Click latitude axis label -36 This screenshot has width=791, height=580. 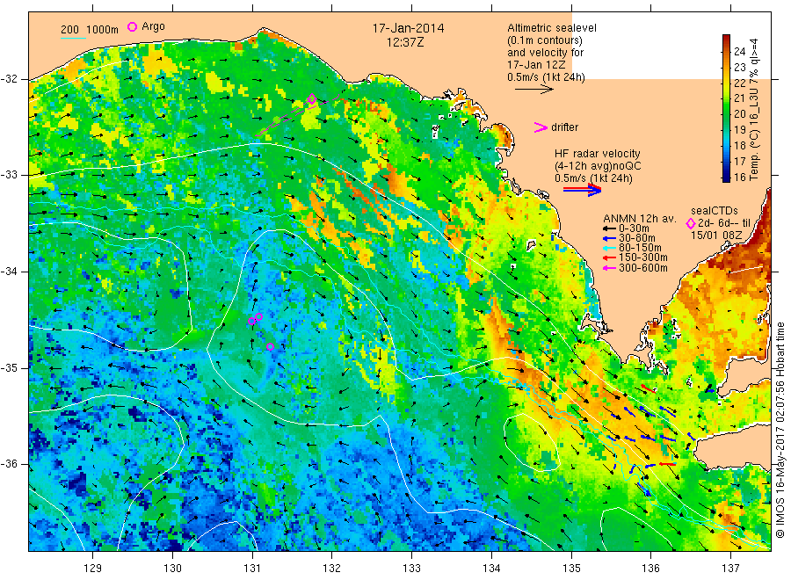[x=9, y=463]
